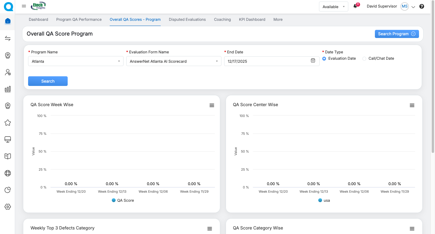The width and height of the screenshot is (435, 234).
Task: Click the star icon in sidebar
Action: click(8, 123)
